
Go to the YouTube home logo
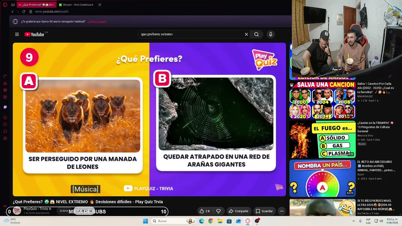[x=35, y=34]
